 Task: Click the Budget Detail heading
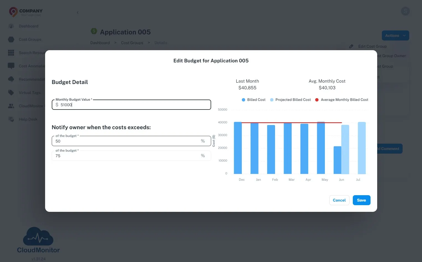[x=70, y=82]
